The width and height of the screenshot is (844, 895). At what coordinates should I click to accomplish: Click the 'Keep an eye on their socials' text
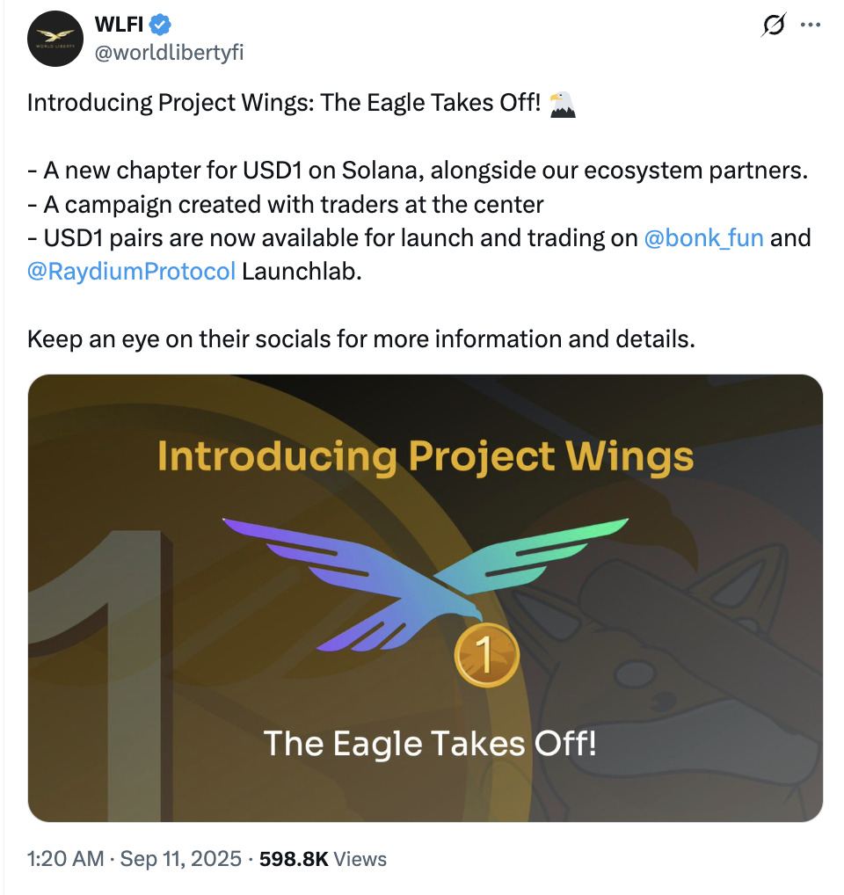[361, 339]
